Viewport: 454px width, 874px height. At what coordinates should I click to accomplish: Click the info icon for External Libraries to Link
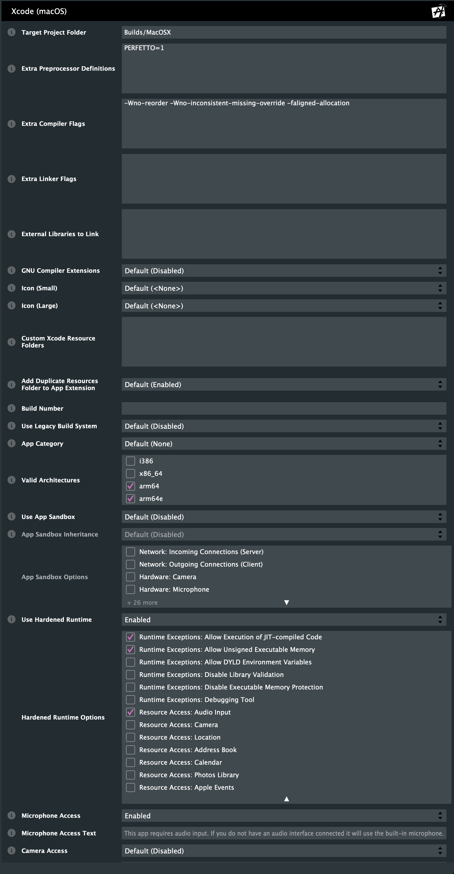coord(11,234)
